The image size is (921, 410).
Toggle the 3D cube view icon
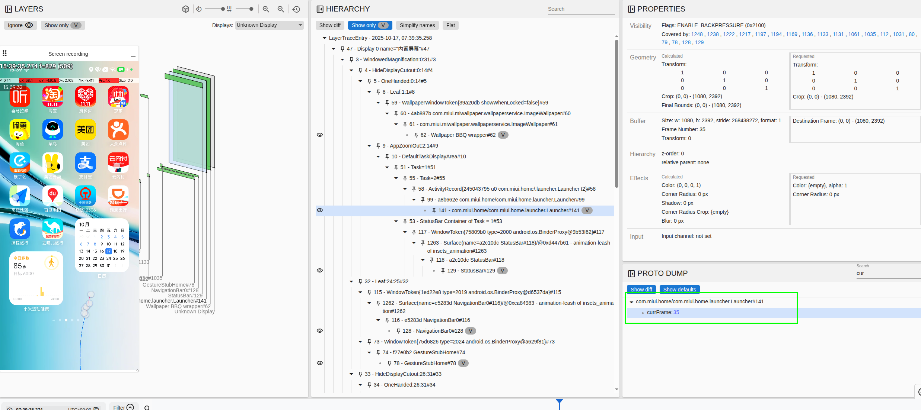185,9
